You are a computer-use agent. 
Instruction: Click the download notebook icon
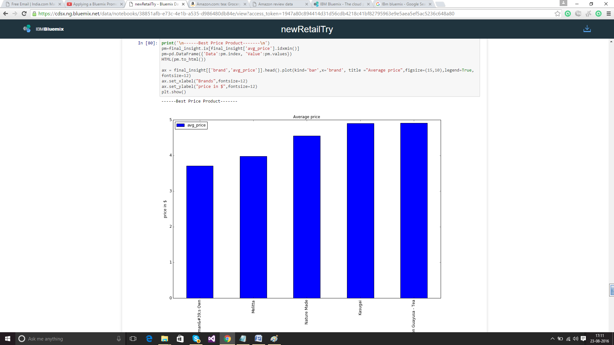[x=587, y=29]
